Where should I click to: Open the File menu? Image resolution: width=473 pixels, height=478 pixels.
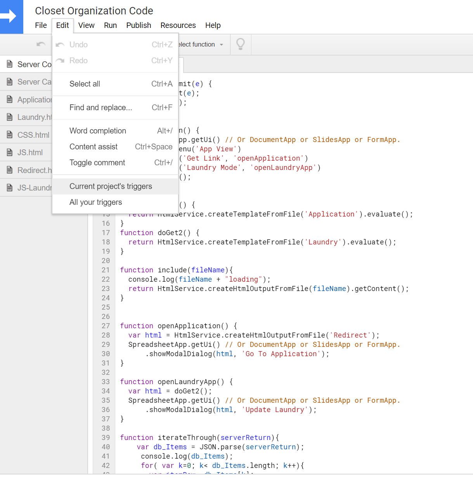pos(41,25)
